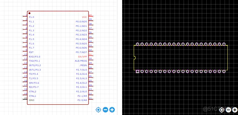Select the P2.1/A9 pin label

pyautogui.click(x=82, y=96)
